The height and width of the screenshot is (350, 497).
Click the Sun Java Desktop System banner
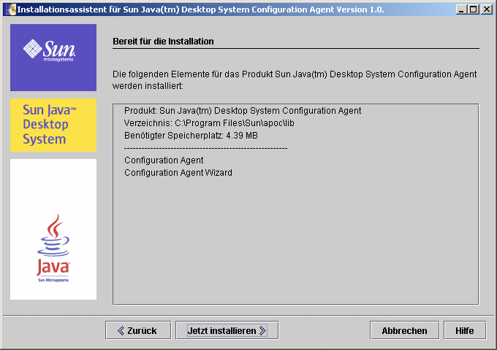[53, 125]
